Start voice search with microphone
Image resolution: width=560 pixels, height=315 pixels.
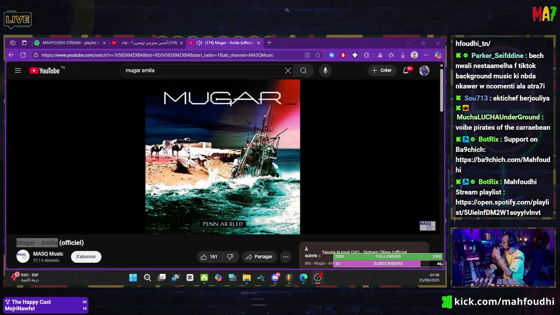(x=325, y=70)
